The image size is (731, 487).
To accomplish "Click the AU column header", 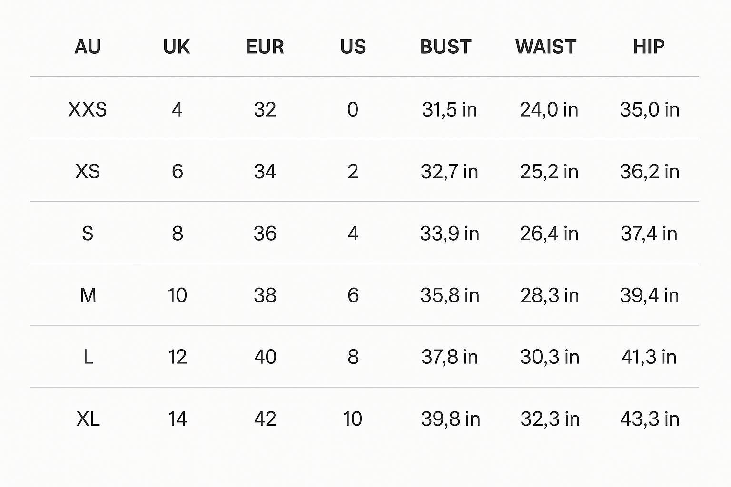I will [88, 47].
